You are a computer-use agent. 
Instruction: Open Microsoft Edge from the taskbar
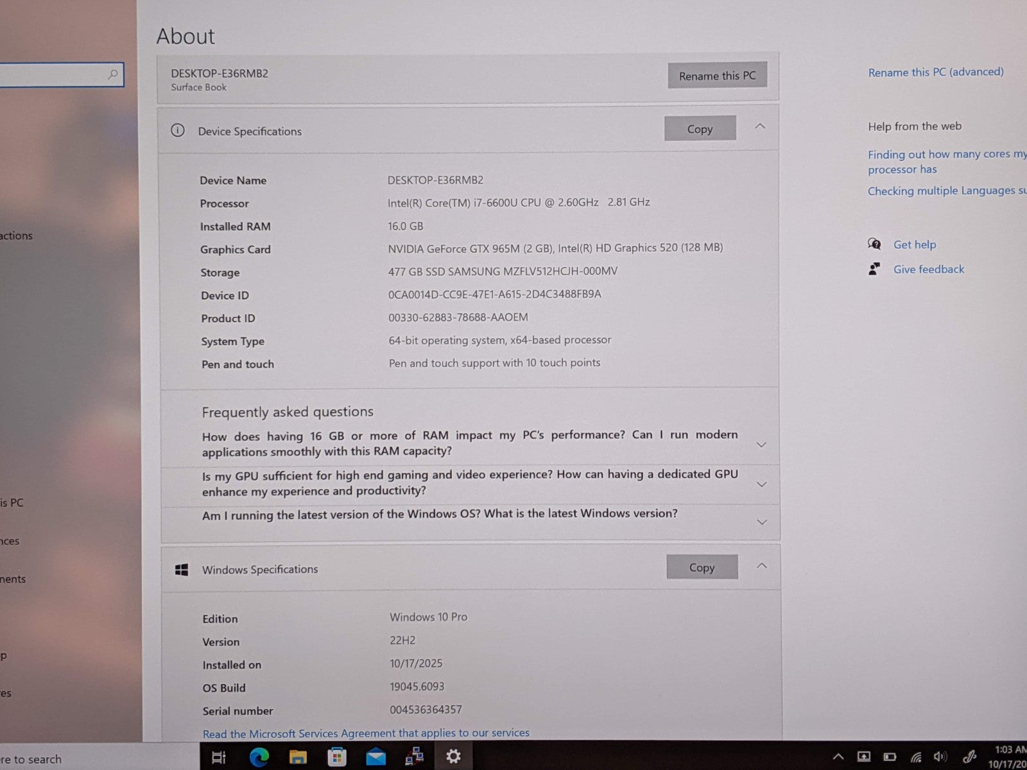coord(259,758)
